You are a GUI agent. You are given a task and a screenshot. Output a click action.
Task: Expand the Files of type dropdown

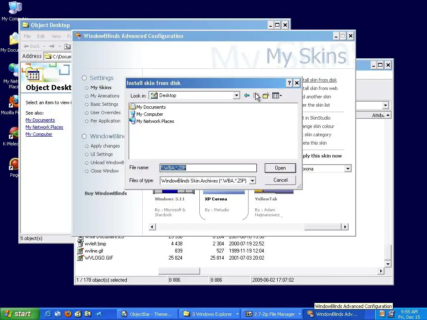252,181
